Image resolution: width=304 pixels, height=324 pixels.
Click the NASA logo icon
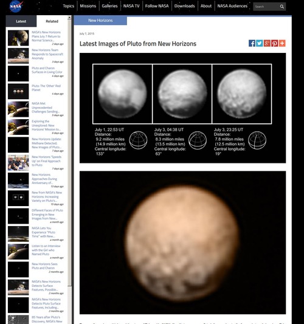pyautogui.click(x=16, y=6)
